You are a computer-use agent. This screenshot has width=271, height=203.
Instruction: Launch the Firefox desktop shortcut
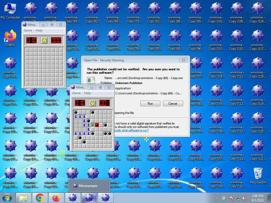10,38
